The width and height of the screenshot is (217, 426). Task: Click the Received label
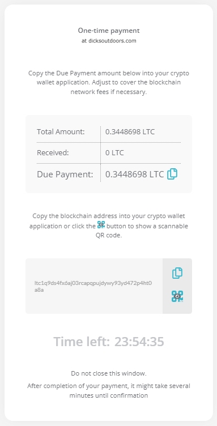53,153
